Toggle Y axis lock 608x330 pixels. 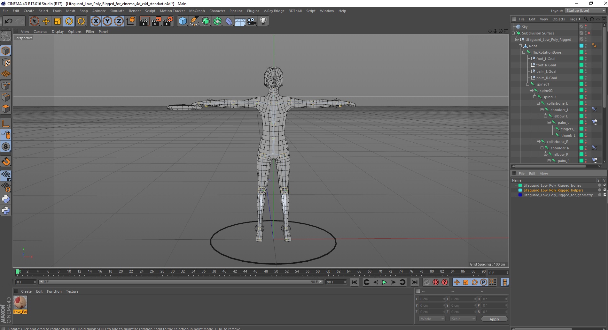tap(107, 21)
